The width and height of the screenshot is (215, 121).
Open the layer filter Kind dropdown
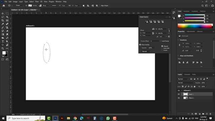tap(183, 79)
